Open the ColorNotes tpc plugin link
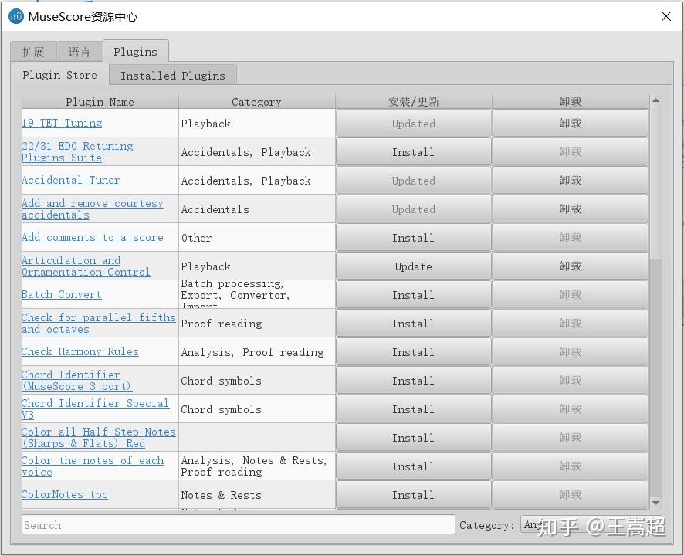This screenshot has height=556, width=684. (x=64, y=494)
